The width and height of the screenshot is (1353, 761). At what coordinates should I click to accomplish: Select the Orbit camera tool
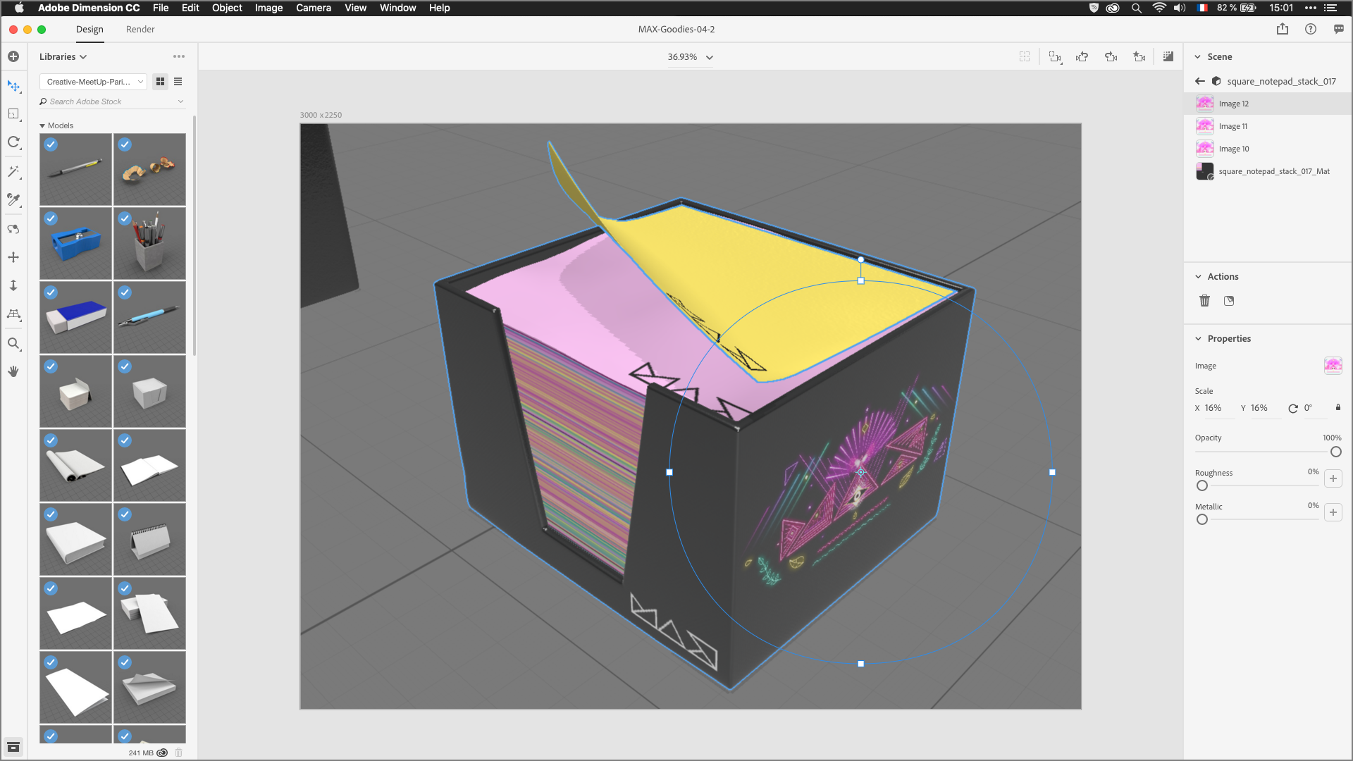coord(13,229)
